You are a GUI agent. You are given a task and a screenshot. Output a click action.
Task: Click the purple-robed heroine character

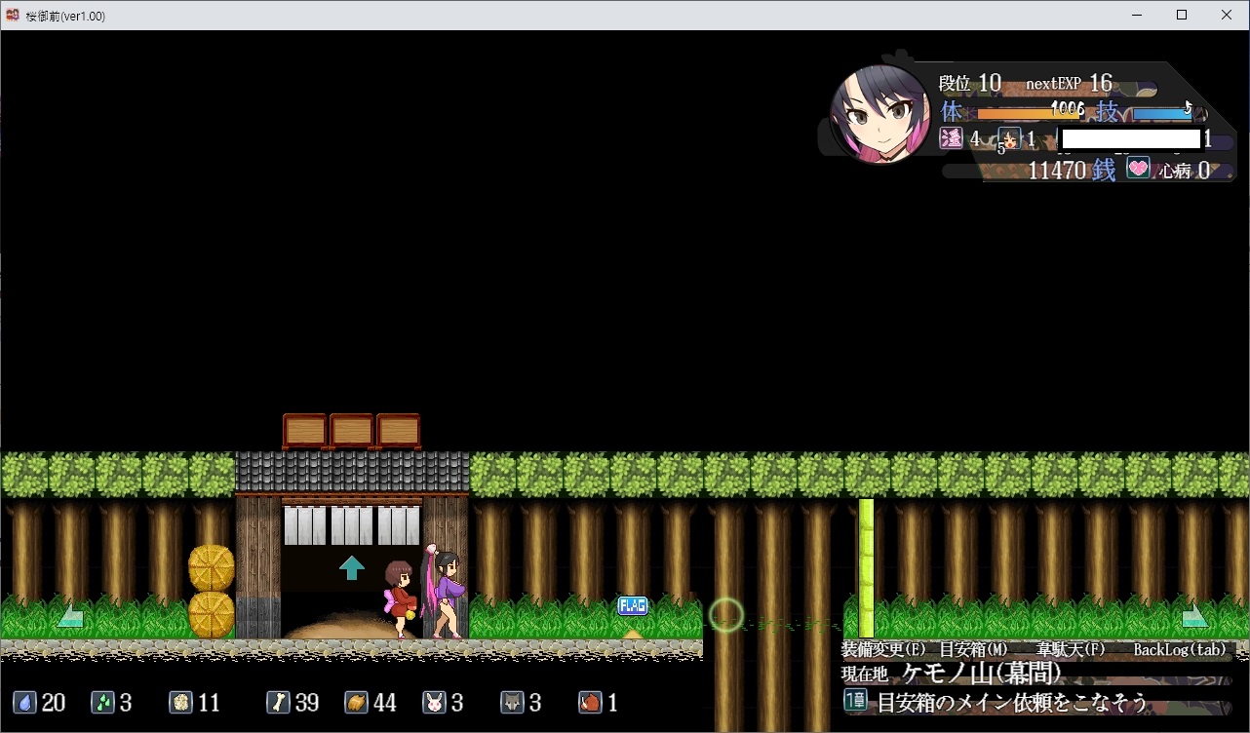[444, 593]
